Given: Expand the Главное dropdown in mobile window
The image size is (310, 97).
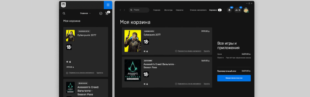Looking at the screenshot, I should [x=86, y=13].
